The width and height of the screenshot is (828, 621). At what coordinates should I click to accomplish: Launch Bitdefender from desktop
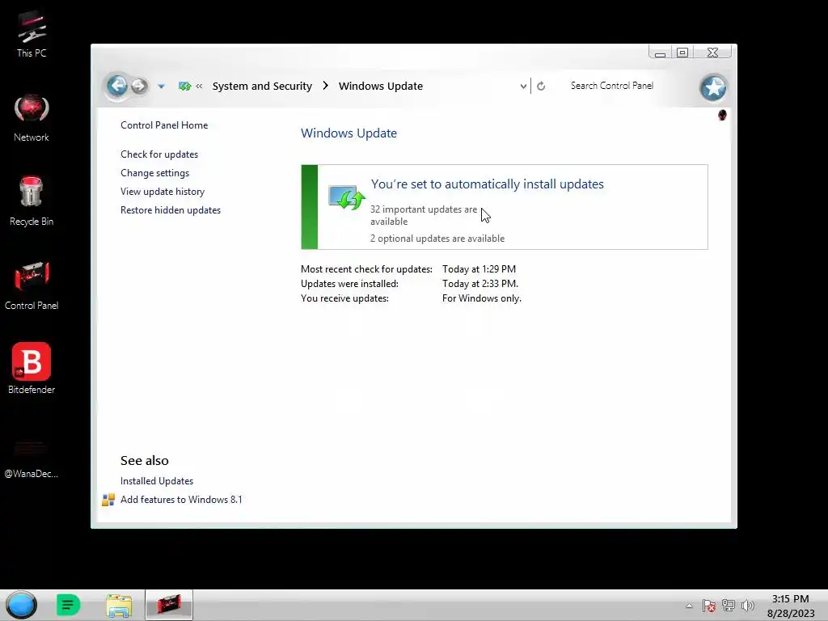tap(32, 369)
